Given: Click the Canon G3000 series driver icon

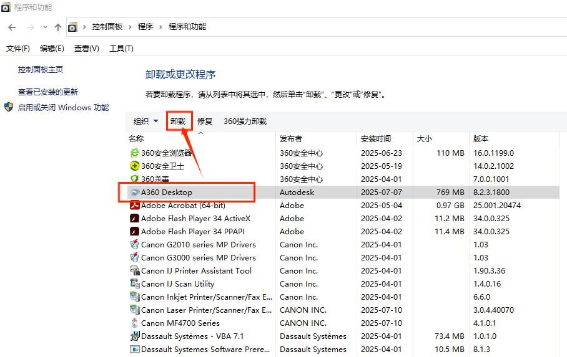Looking at the screenshot, I should click(134, 257).
